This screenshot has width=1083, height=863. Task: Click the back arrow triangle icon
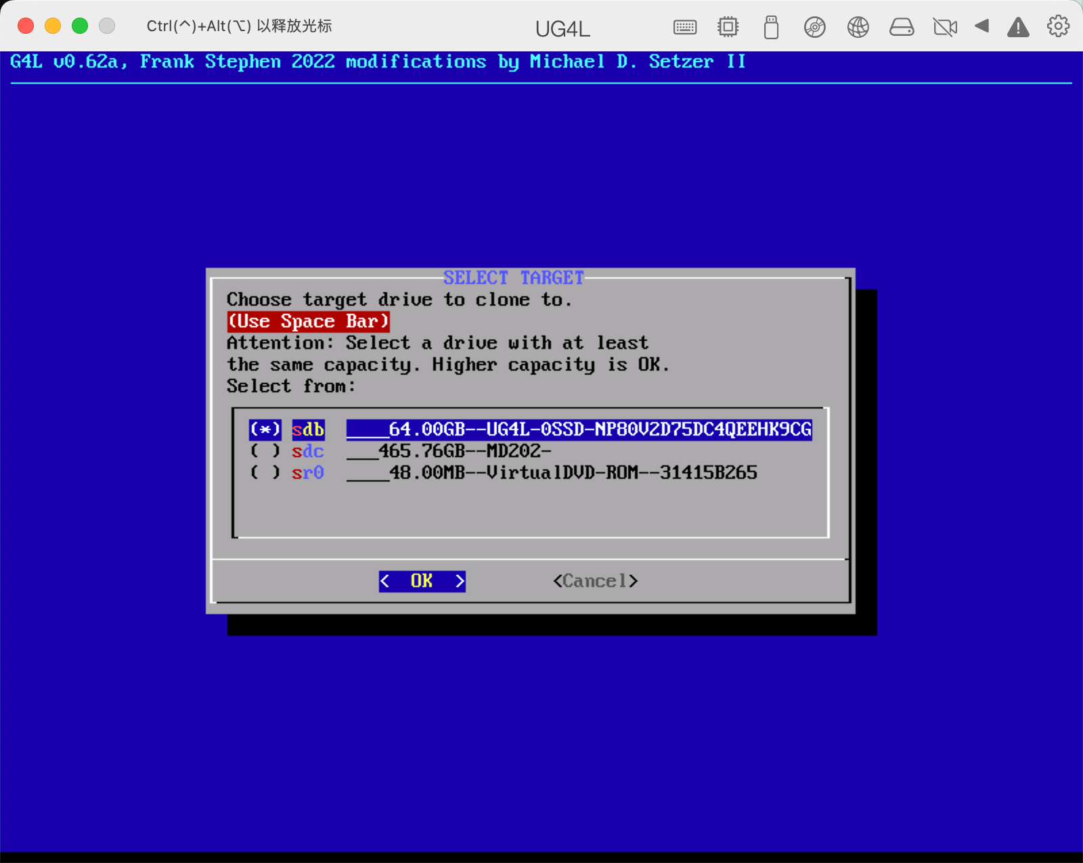982,27
